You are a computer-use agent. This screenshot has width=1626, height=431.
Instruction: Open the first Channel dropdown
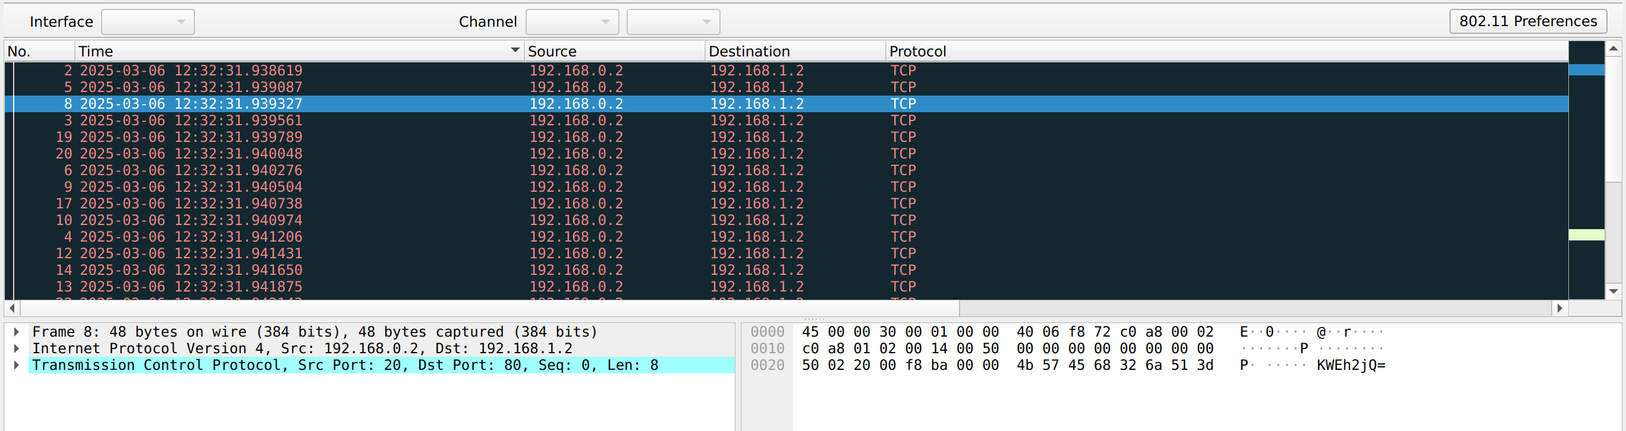(571, 22)
